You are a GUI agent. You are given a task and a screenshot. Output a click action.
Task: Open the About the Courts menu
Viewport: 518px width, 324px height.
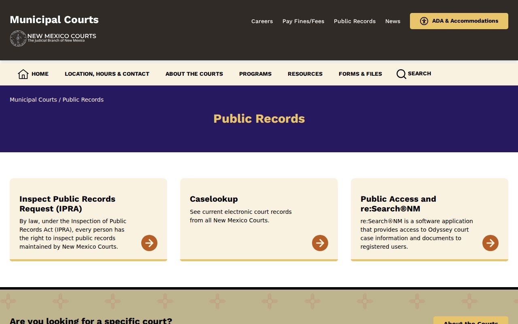click(x=194, y=74)
